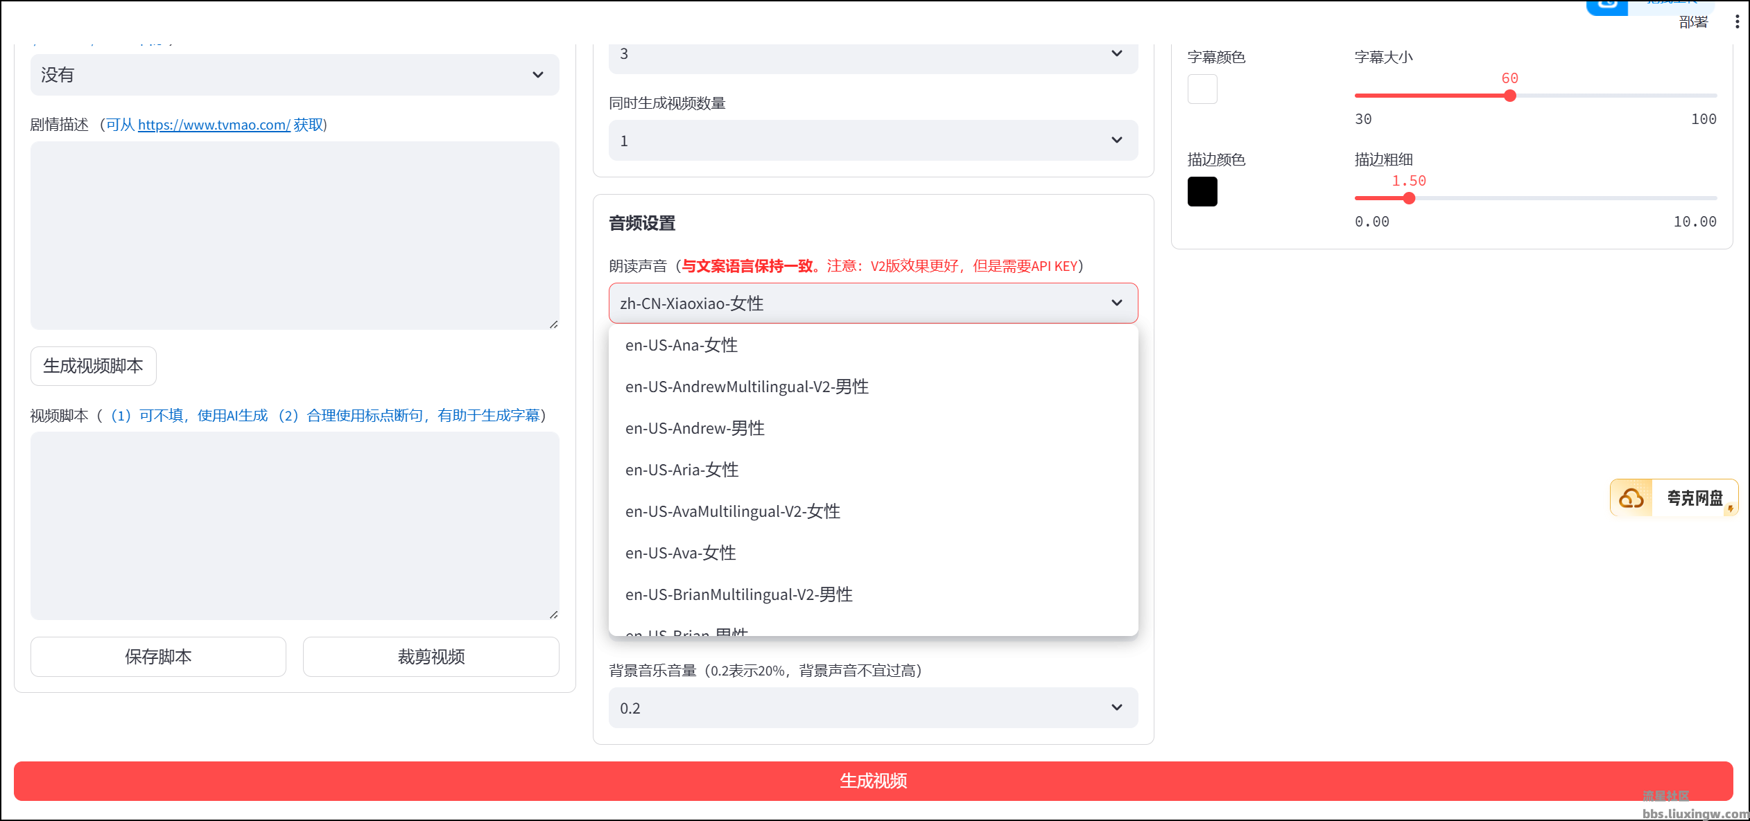The height and width of the screenshot is (821, 1750).
Task: Open the 同时生成视频数量 dropdown
Action: 873,141
